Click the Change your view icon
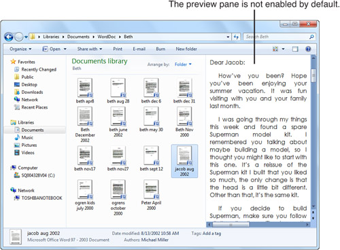The width and height of the screenshot is (340, 250). pyautogui.click(x=275, y=49)
